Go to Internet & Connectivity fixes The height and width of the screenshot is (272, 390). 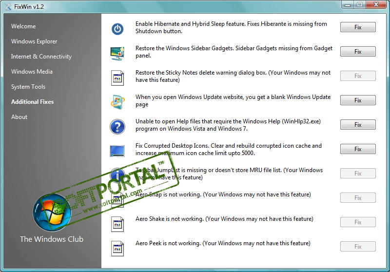click(x=41, y=57)
